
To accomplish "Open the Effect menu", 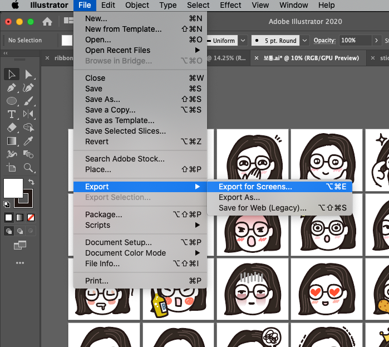I will point(230,5).
